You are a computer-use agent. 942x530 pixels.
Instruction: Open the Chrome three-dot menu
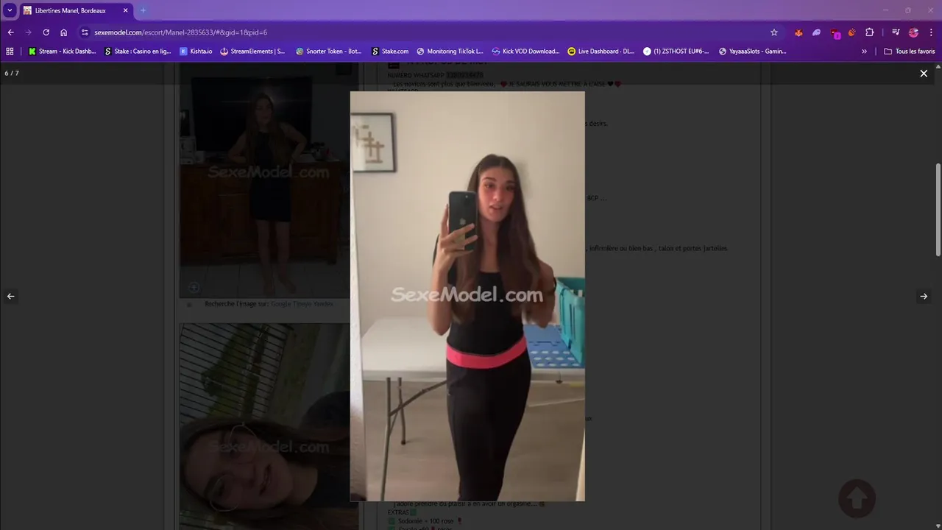931,32
